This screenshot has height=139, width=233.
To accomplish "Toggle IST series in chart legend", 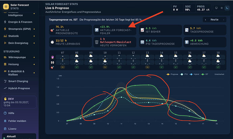I will coord(205,74).
